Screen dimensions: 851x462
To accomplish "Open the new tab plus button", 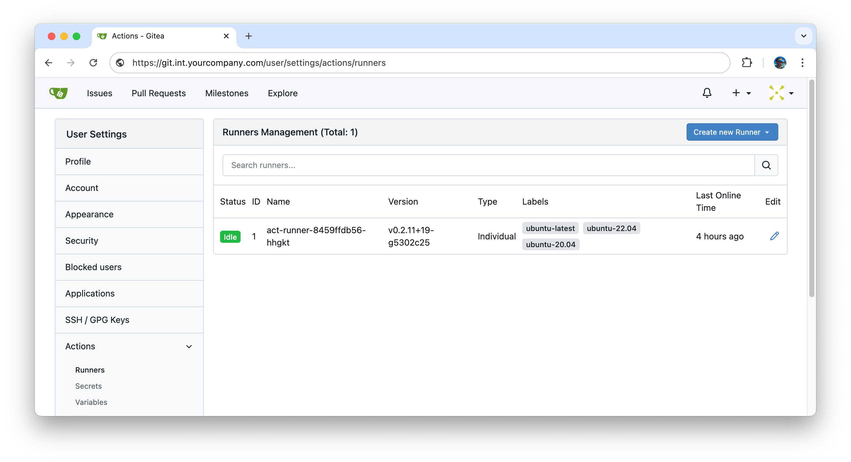I will click(248, 36).
